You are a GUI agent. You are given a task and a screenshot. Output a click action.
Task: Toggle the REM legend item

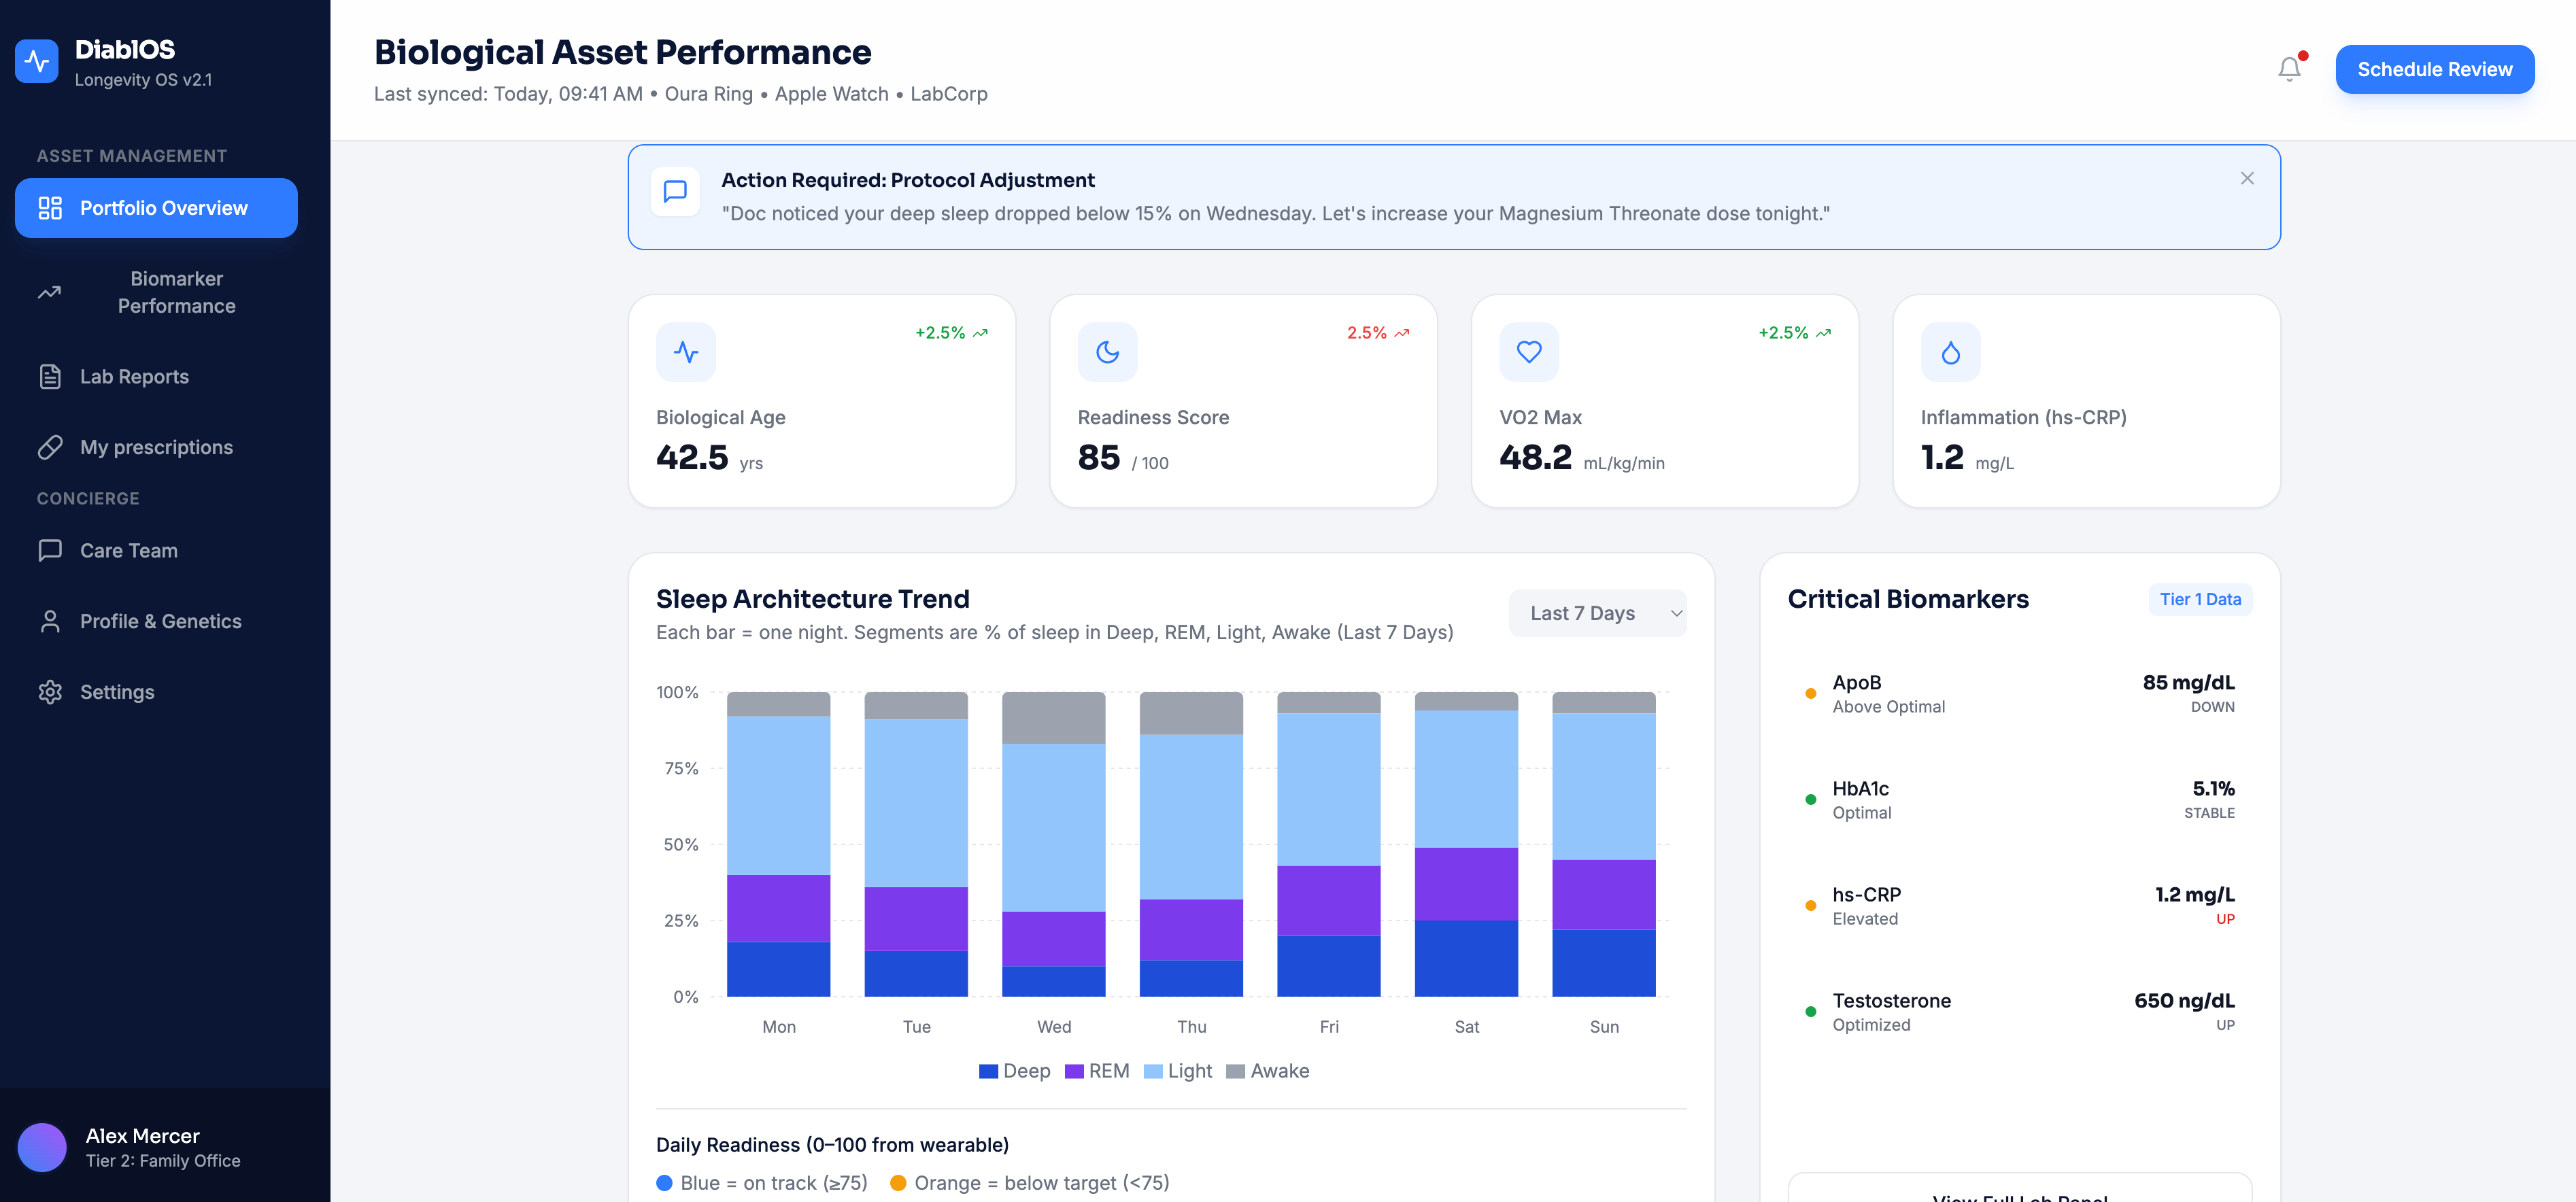coord(1096,1070)
